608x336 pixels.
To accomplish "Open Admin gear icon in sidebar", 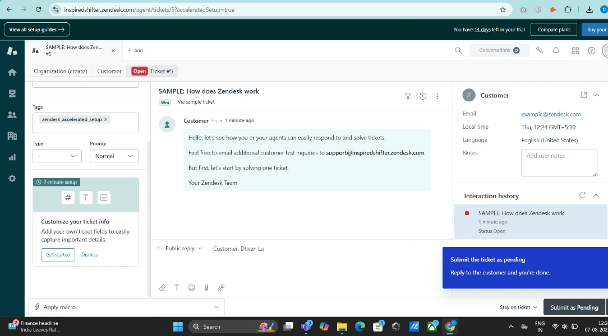I will [x=12, y=178].
